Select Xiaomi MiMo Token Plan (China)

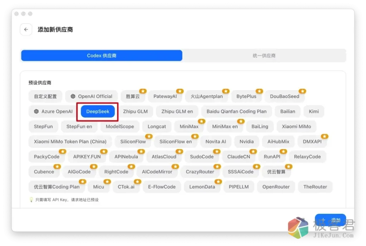point(70,142)
